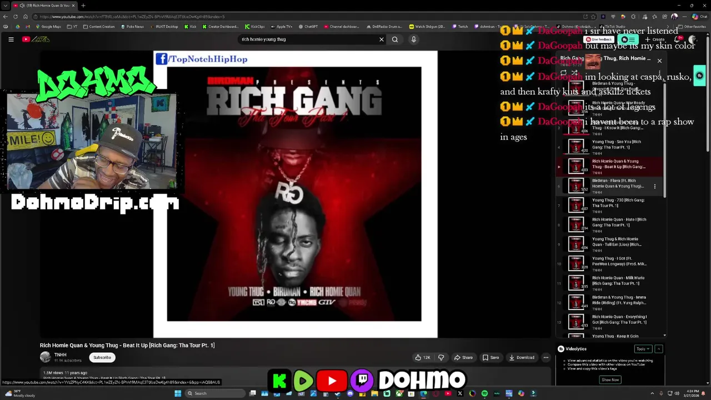Open the DnBRadio Drum bookmark

[x=384, y=27]
